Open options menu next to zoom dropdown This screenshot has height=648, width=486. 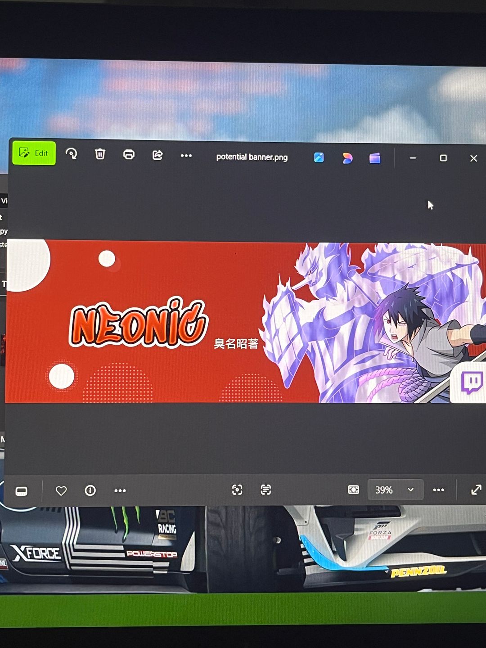click(x=439, y=490)
